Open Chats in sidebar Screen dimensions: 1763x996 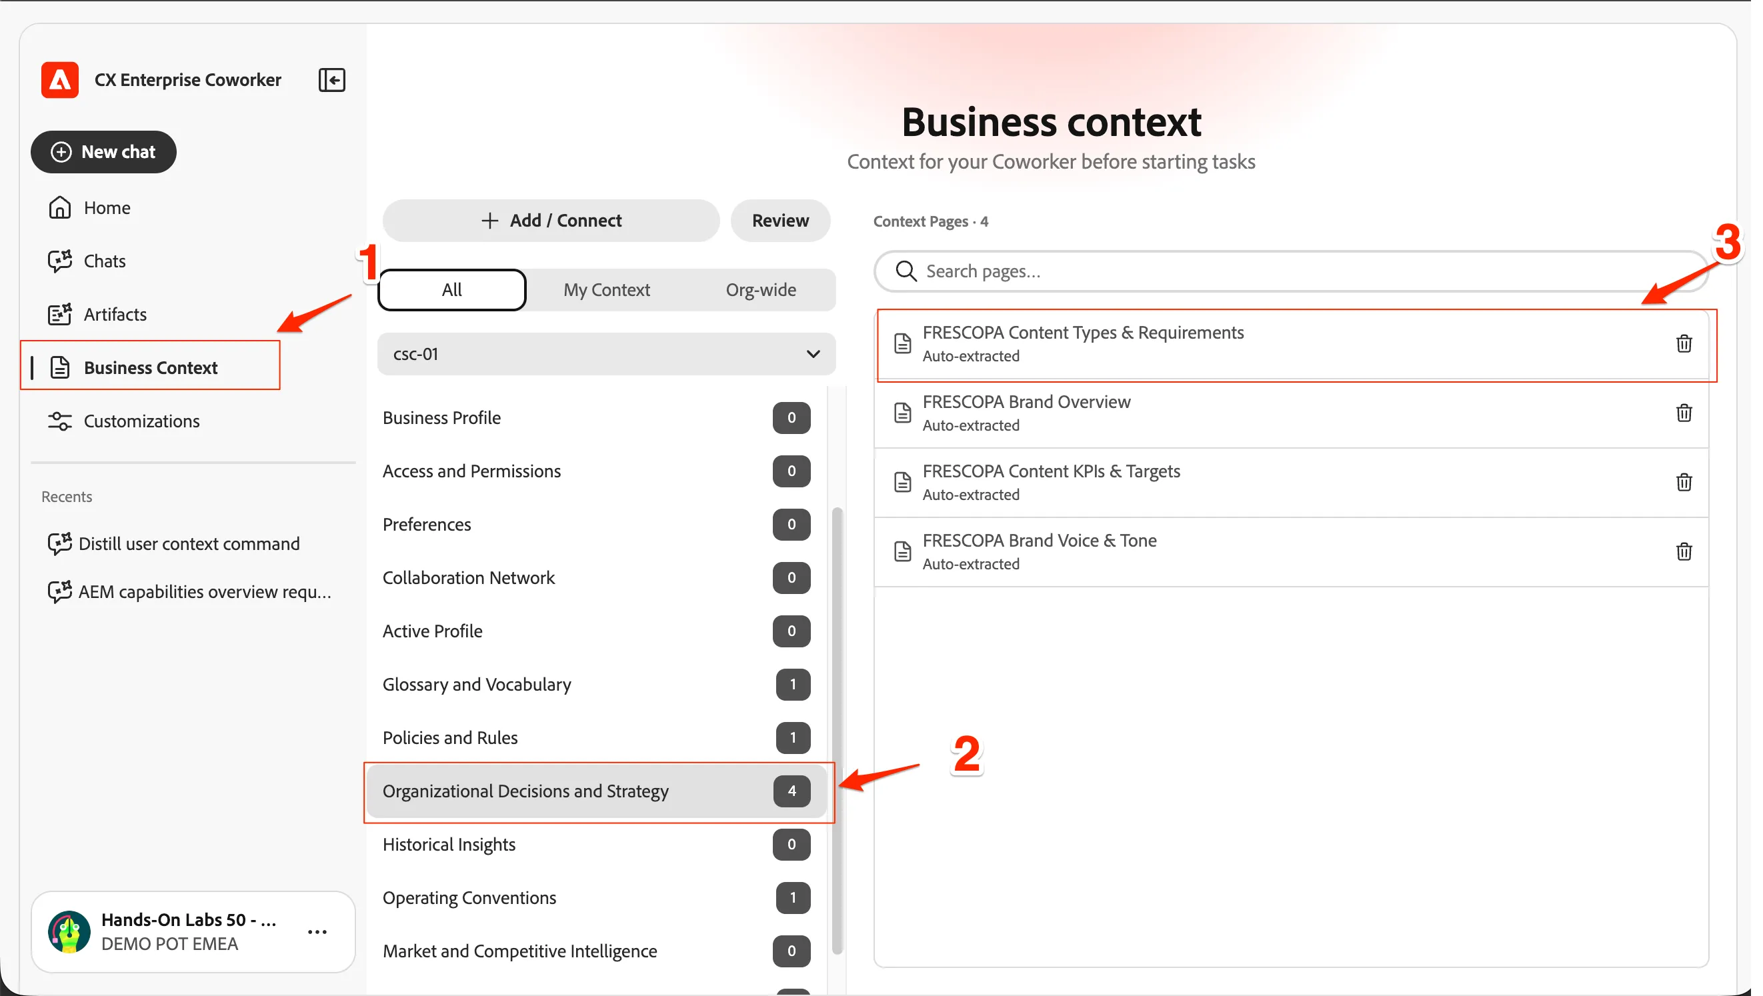(x=193, y=261)
